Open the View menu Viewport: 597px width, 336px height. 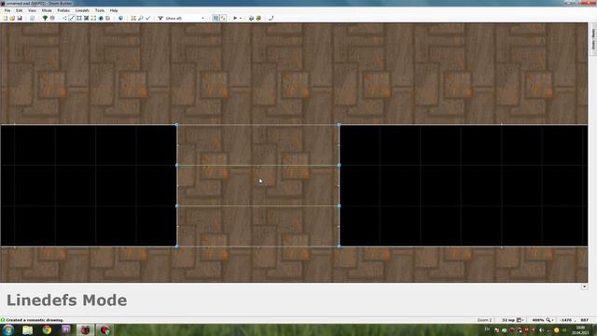(x=32, y=10)
